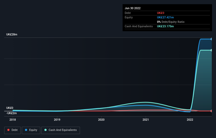This screenshot has width=216, height=138.
Task: Click the 2020 x-axis label
Action: pyautogui.click(x=101, y=120)
